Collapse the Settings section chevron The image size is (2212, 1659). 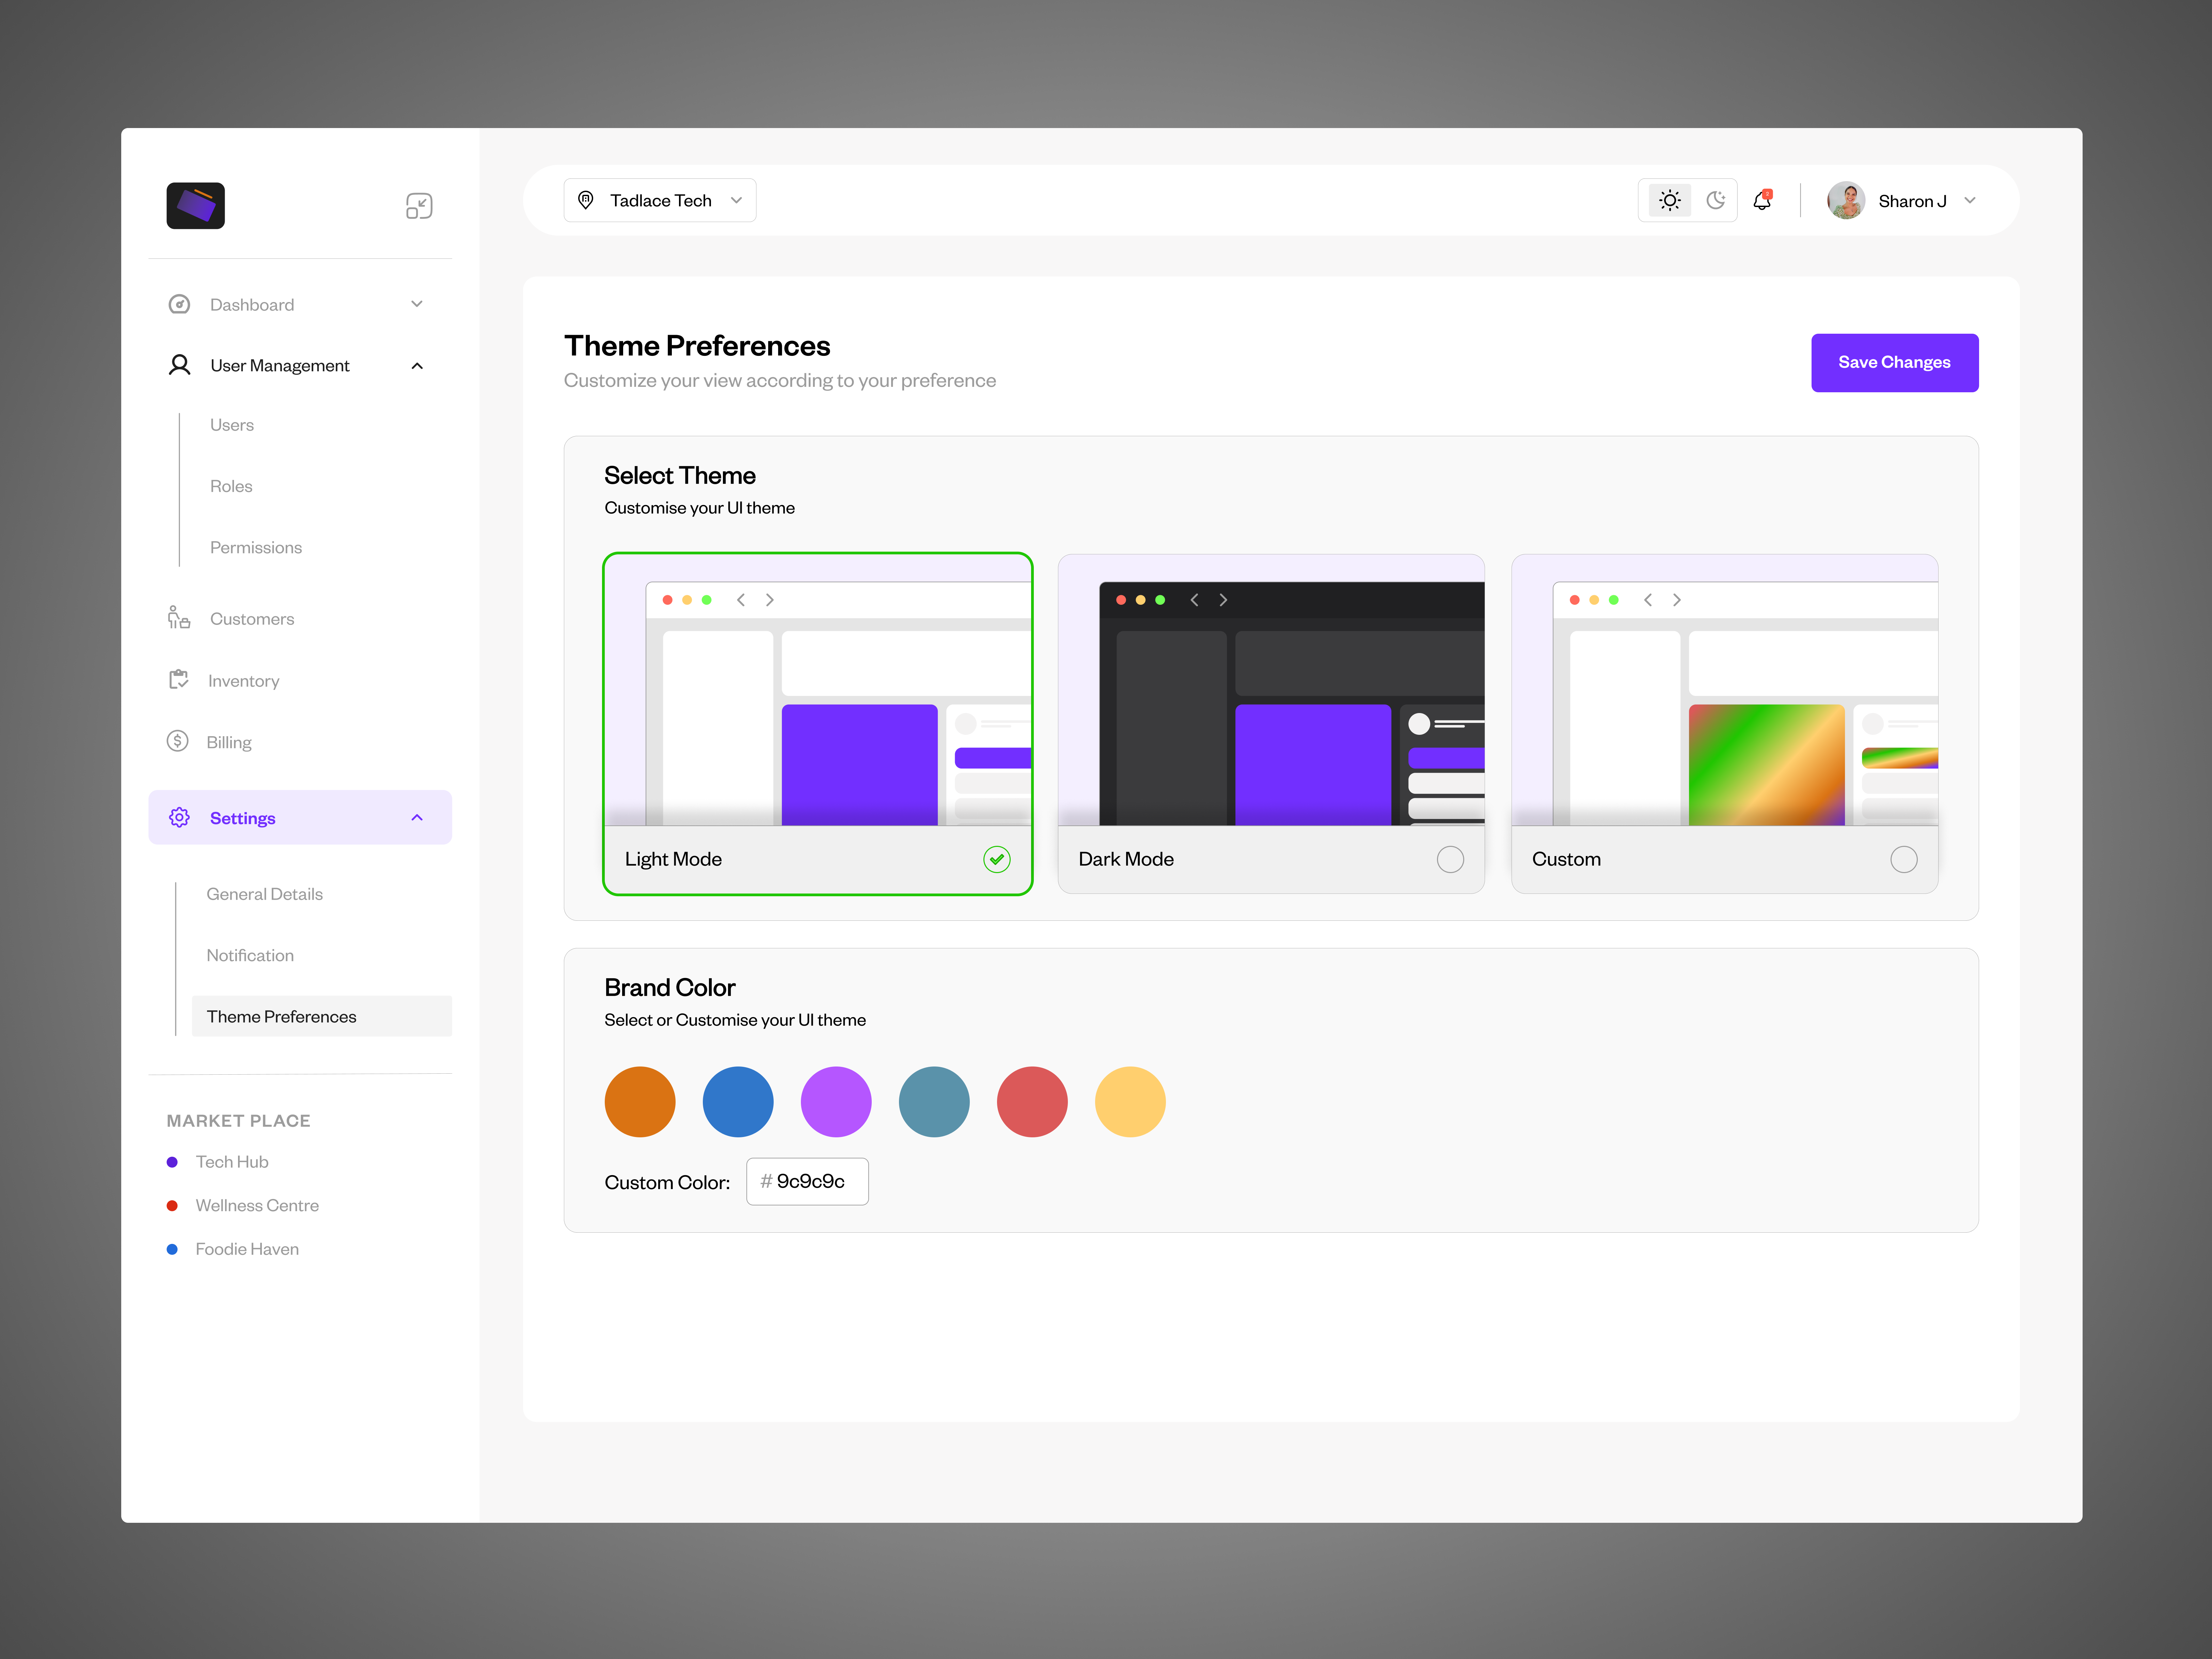coord(417,818)
